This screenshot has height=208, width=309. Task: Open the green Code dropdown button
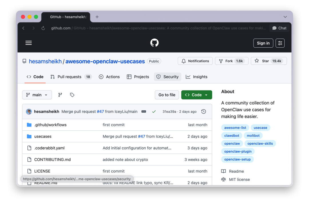[x=197, y=95]
